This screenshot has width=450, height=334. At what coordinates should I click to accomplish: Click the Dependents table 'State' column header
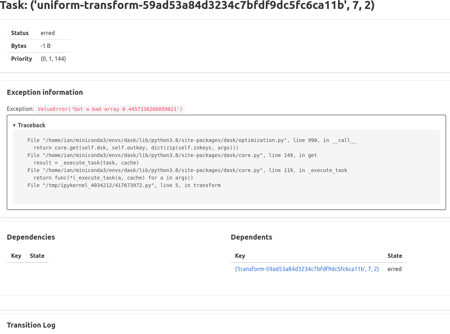tap(395, 256)
